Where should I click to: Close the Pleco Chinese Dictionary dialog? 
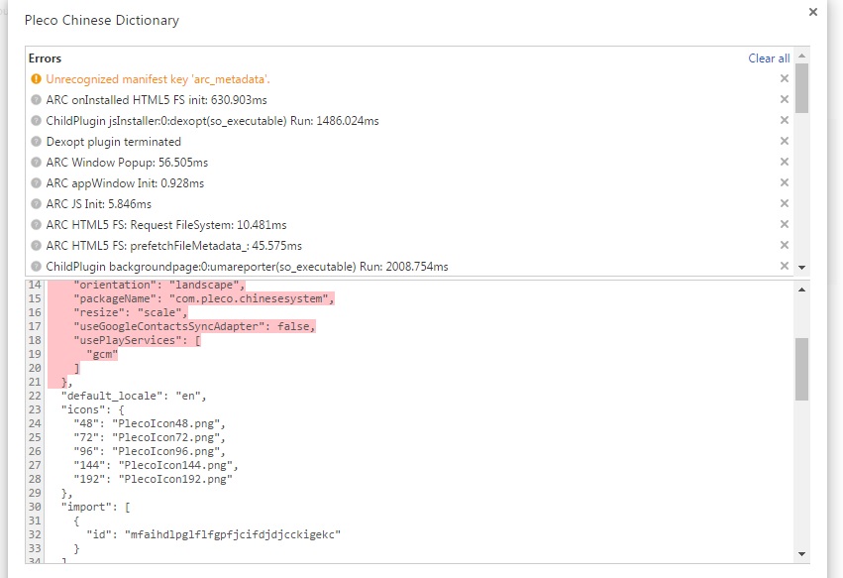tap(813, 12)
